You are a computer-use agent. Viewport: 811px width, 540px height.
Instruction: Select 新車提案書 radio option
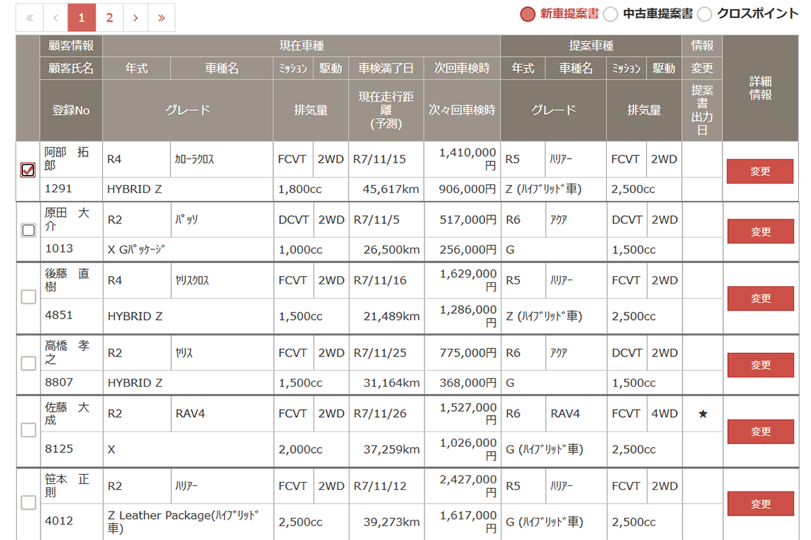[x=528, y=13]
